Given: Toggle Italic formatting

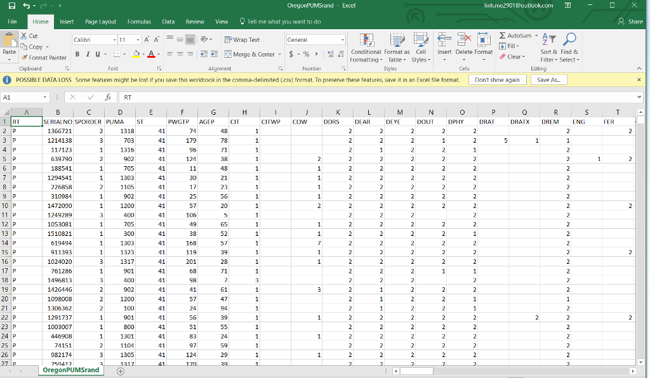Looking at the screenshot, I should click(87, 55).
